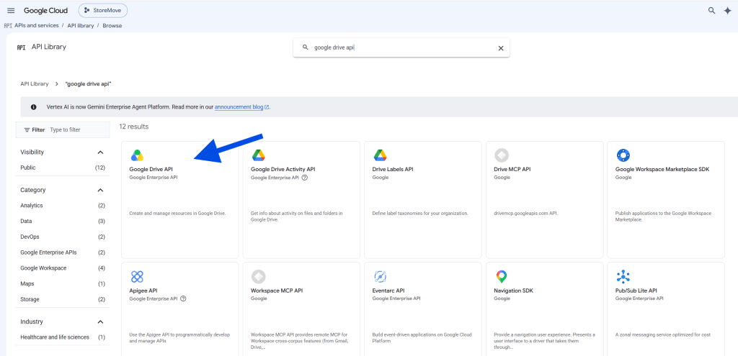Open Drive Labels API title

coord(393,169)
